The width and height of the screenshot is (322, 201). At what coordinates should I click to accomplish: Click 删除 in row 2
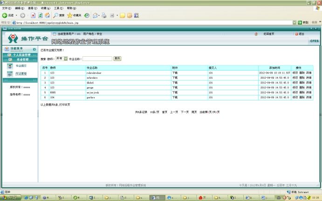click(302, 78)
